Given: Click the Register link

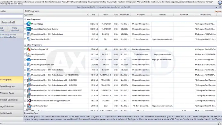Looking at the screenshot, I should tap(218, 11).
